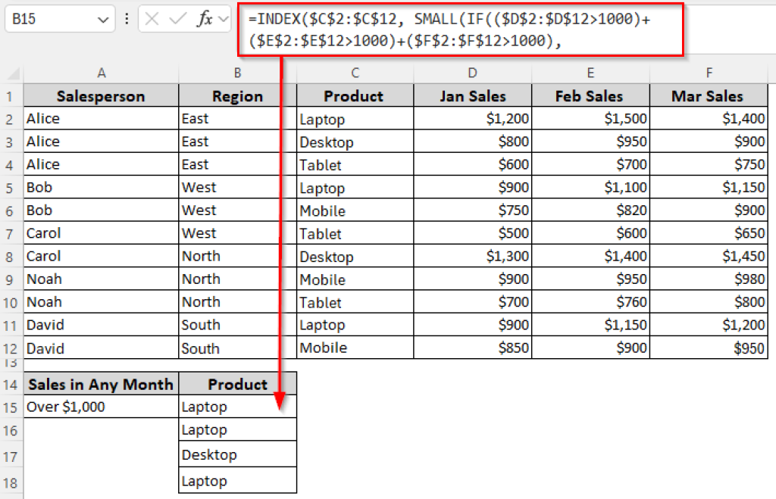Select the cell containing Over $1,000
Viewport: 776px width, 499px height.
click(100, 407)
